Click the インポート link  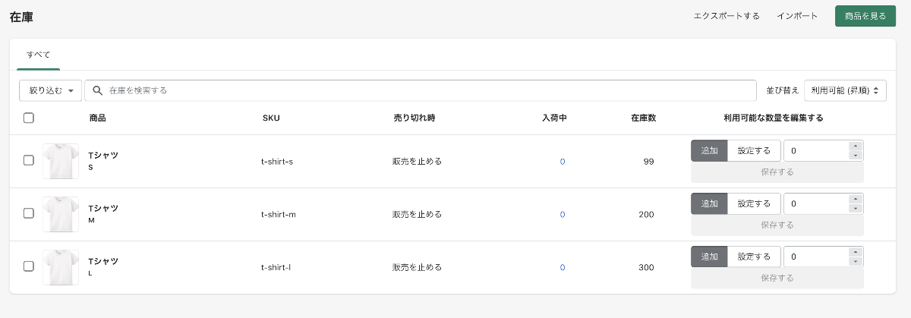pyautogui.click(x=797, y=16)
